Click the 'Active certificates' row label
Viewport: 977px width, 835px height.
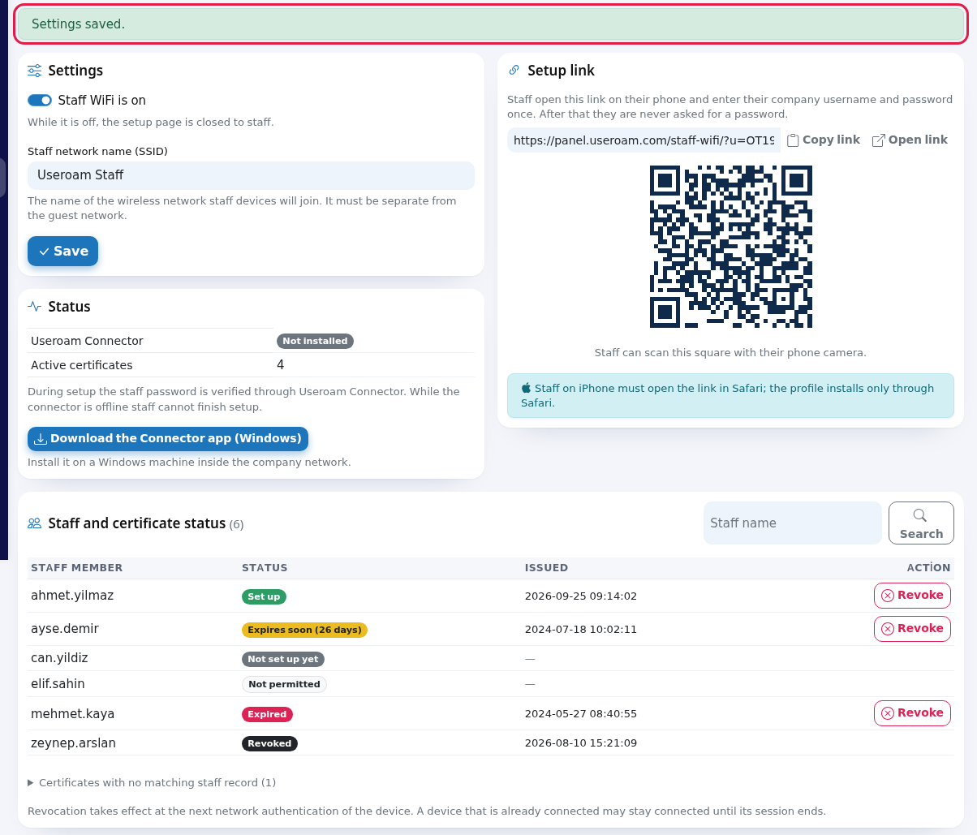point(82,365)
